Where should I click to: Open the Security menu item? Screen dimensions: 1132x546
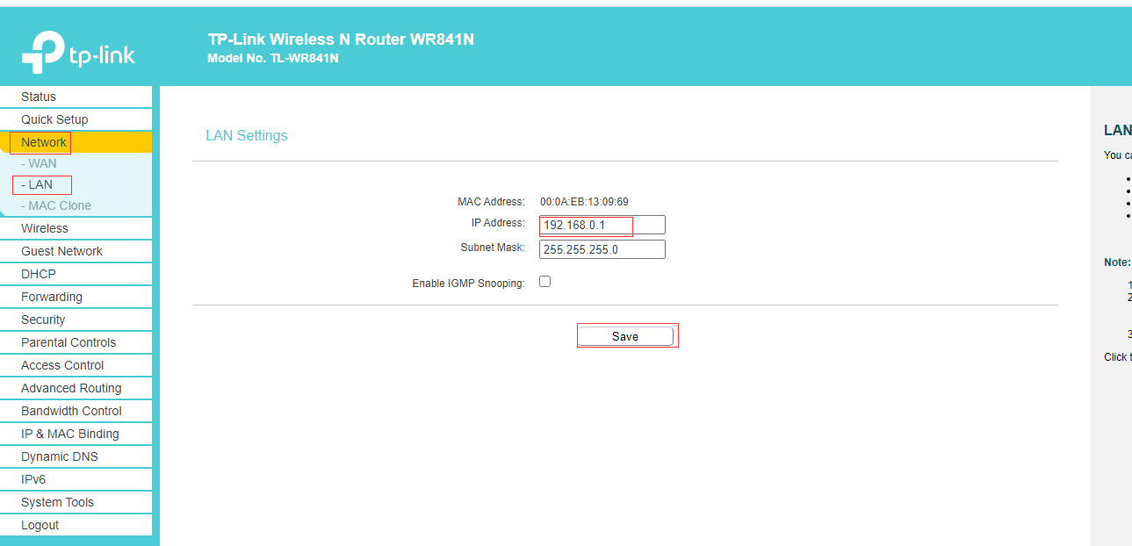[x=76, y=320]
